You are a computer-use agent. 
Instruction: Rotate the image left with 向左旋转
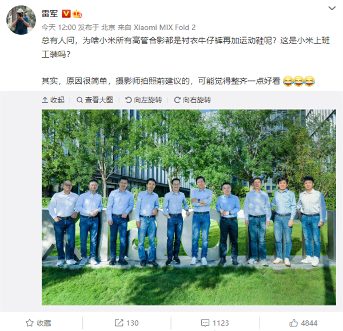[x=143, y=100]
